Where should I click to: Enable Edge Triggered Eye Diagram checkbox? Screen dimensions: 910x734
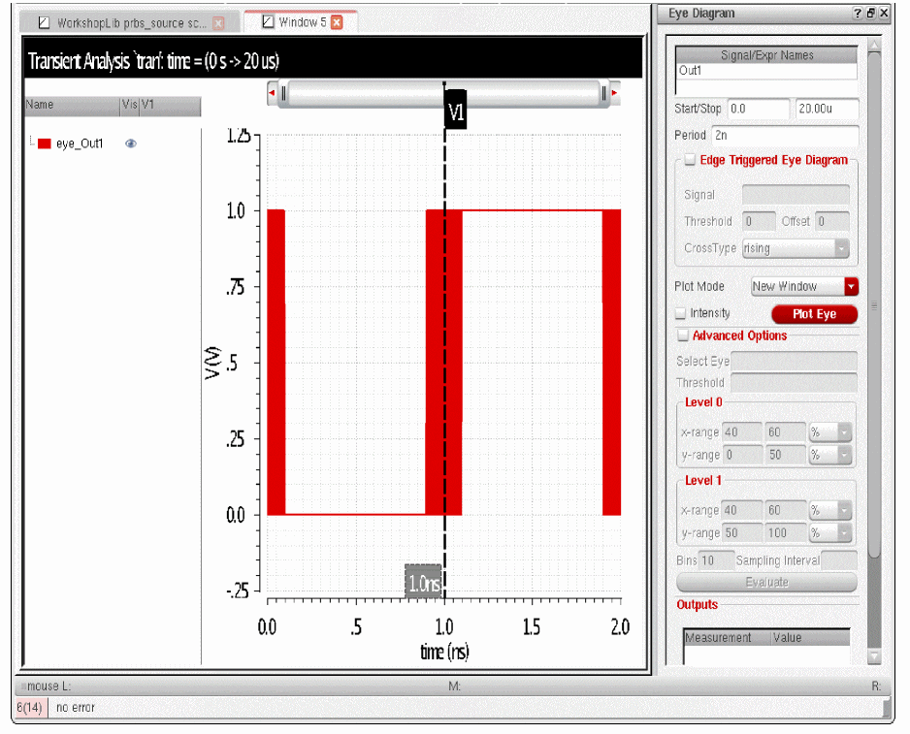tap(690, 160)
